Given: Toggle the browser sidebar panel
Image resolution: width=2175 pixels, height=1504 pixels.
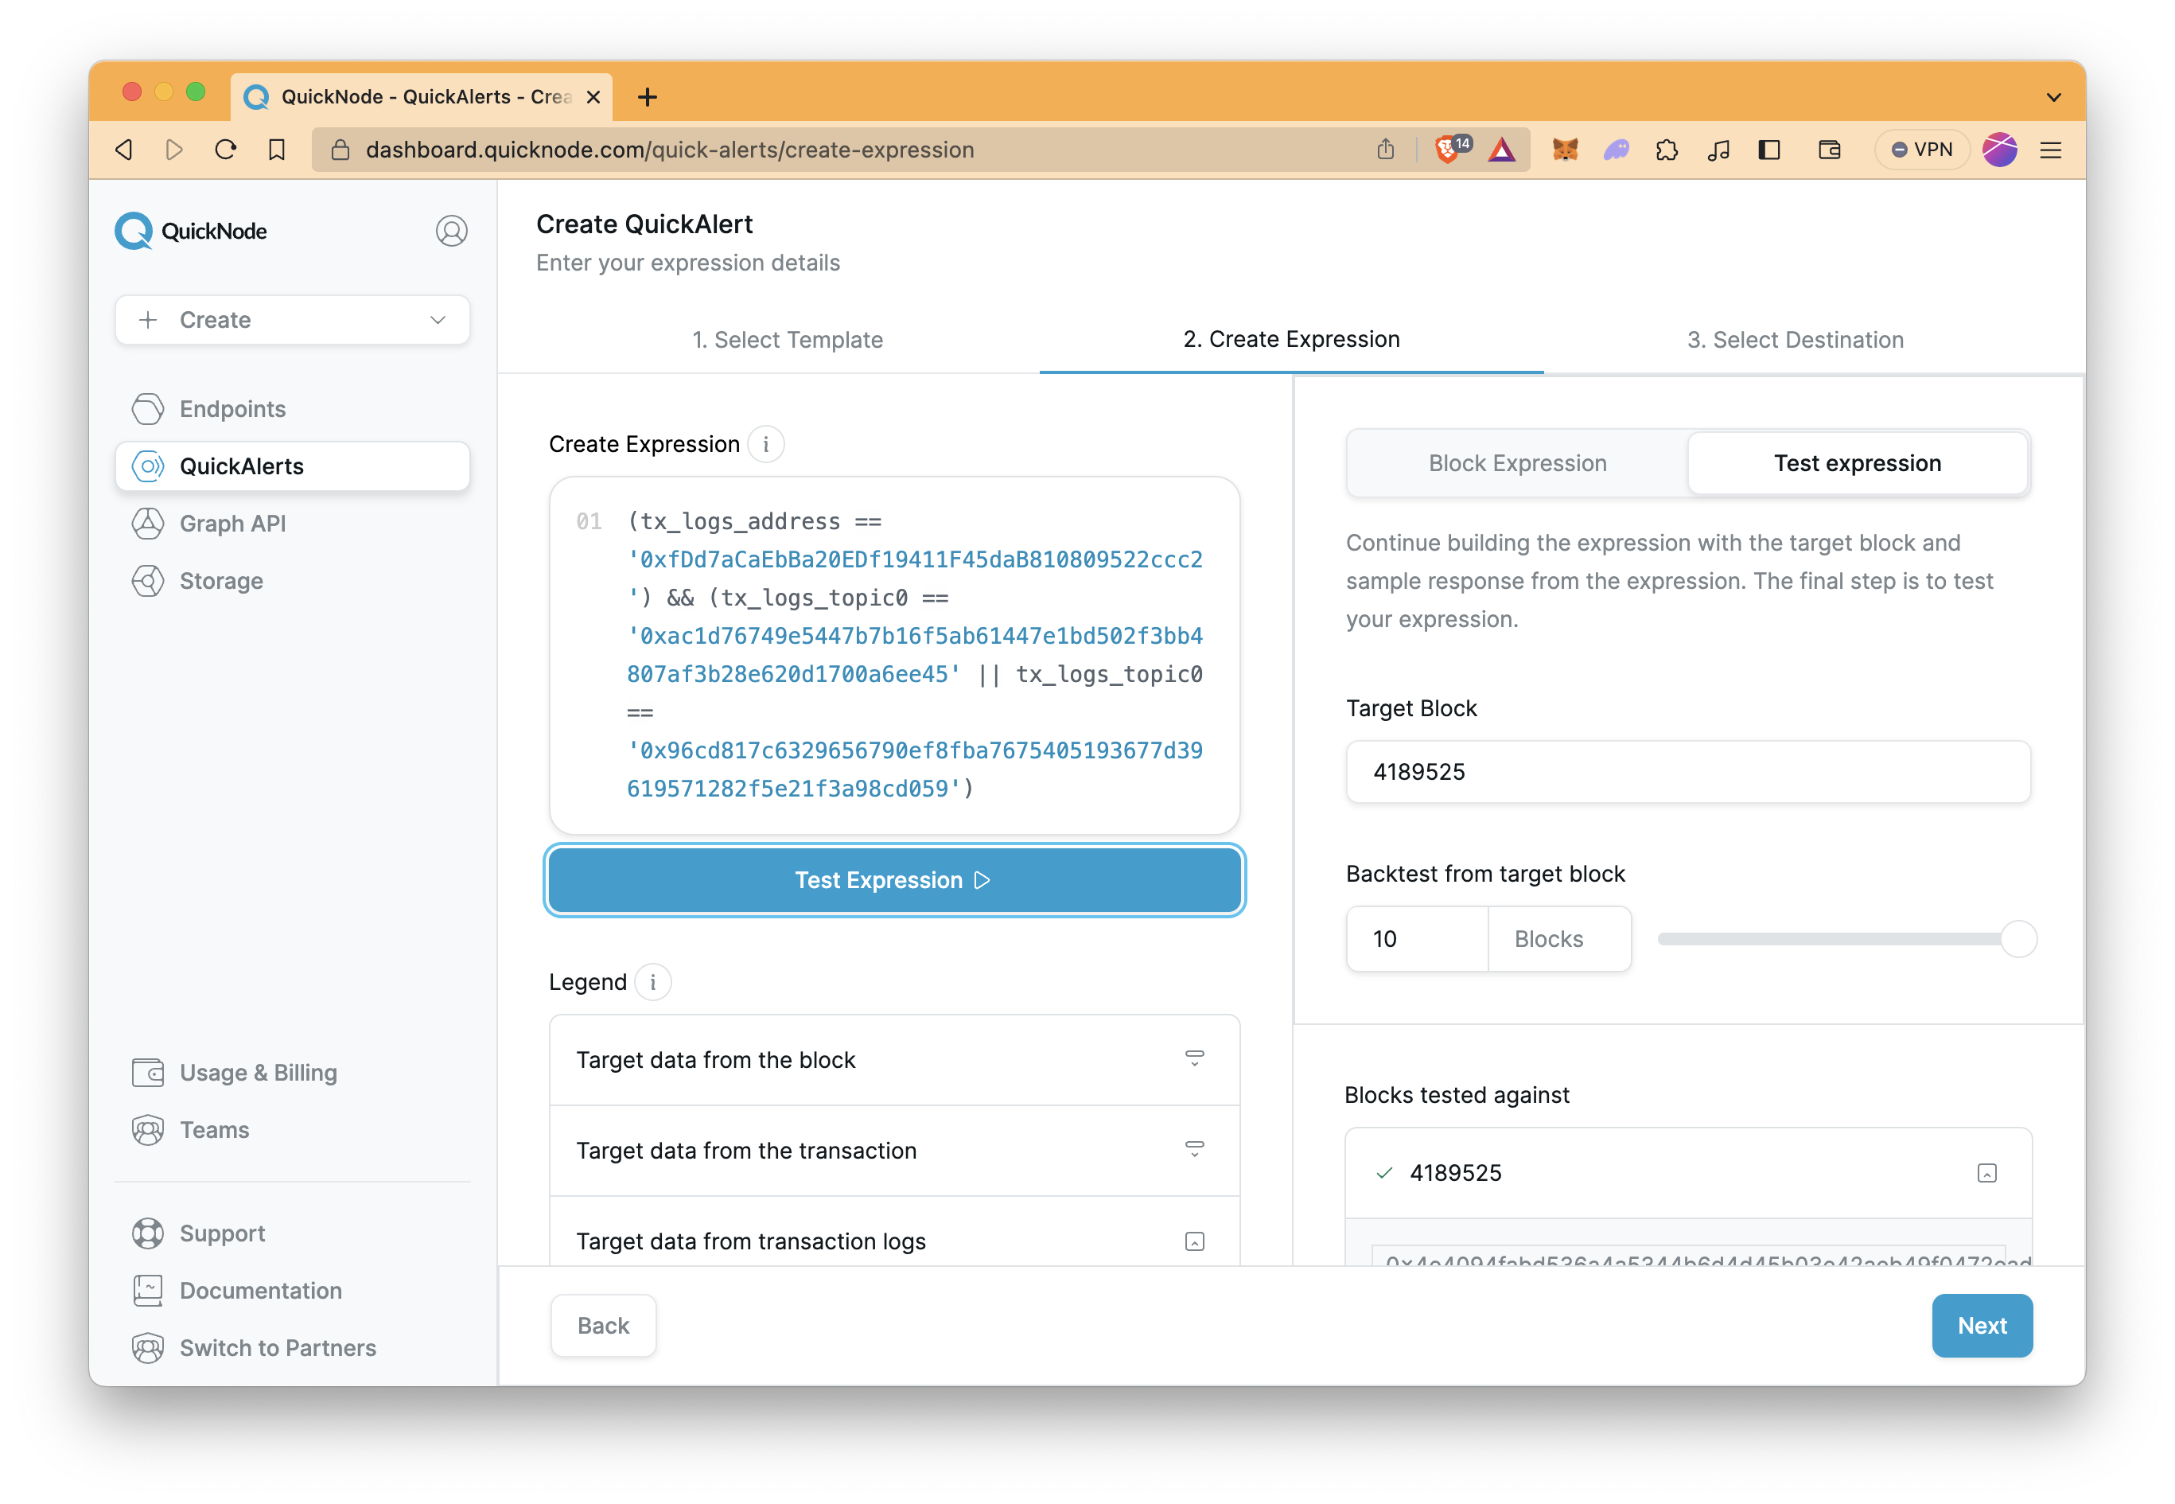Looking at the screenshot, I should coord(1769,150).
